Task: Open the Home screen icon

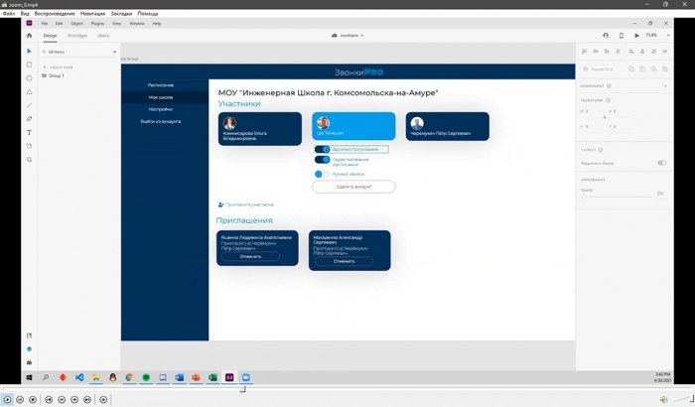Action: coord(29,35)
